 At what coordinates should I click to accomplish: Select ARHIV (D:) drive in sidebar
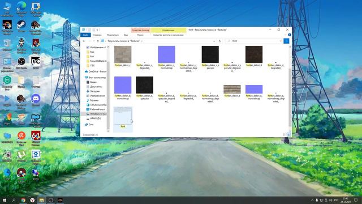[93, 118]
